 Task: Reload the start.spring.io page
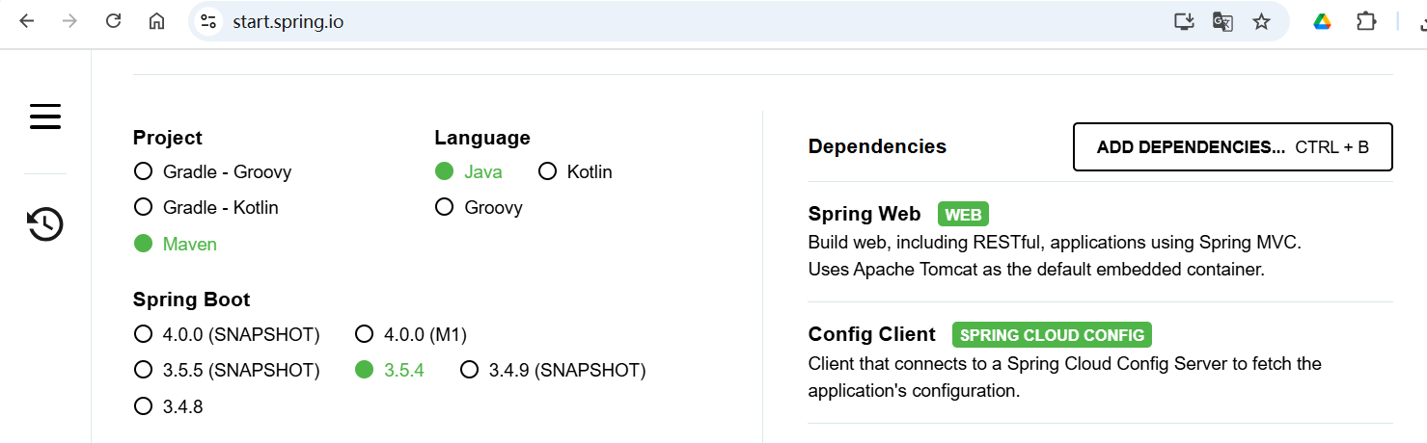[x=113, y=21]
